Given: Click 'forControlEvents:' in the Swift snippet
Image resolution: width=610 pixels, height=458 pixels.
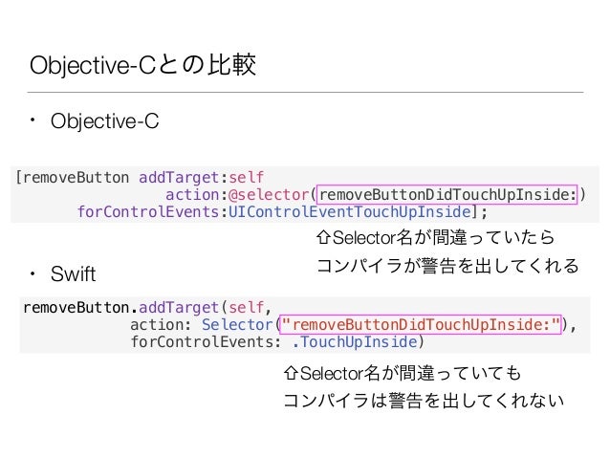Looking at the screenshot, I should pos(206,341).
